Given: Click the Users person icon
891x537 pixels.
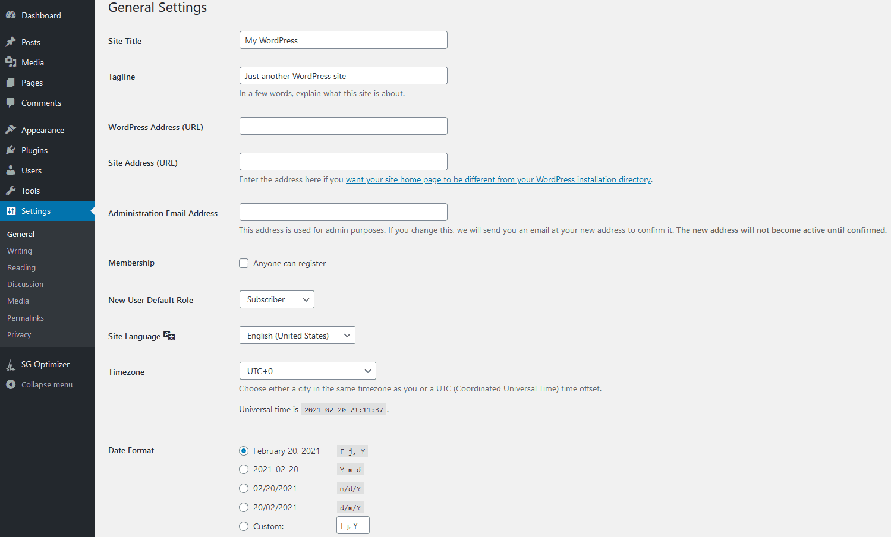Looking at the screenshot, I should pyautogui.click(x=11, y=170).
